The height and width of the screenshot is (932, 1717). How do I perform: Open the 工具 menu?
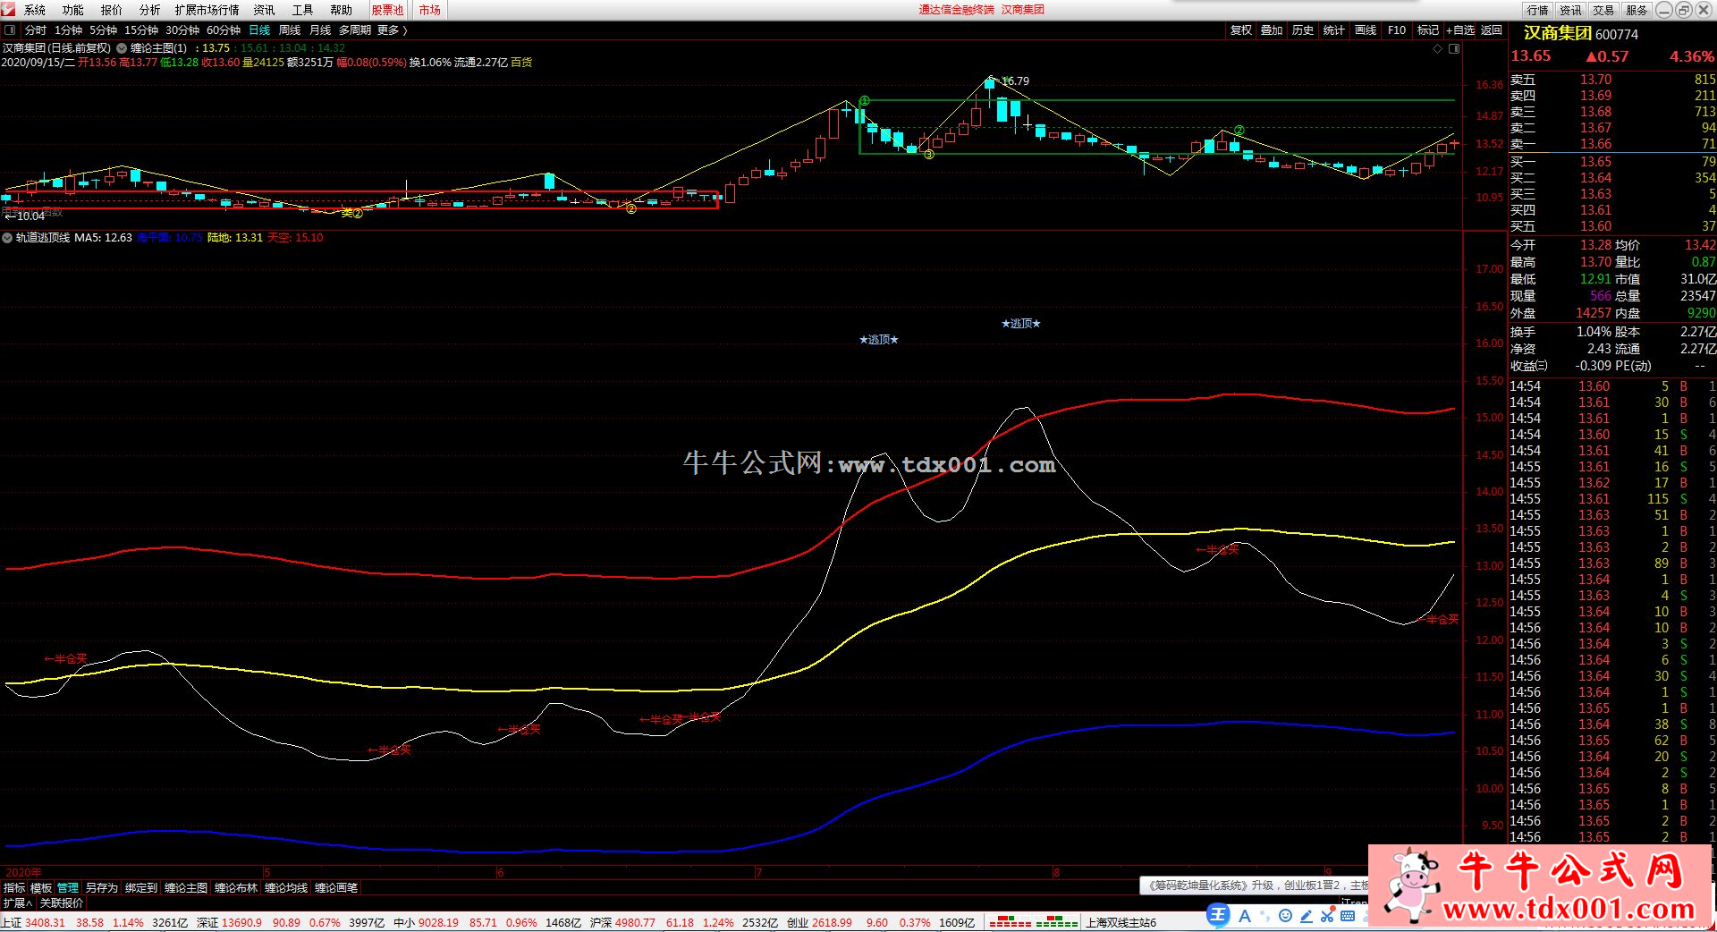(303, 10)
